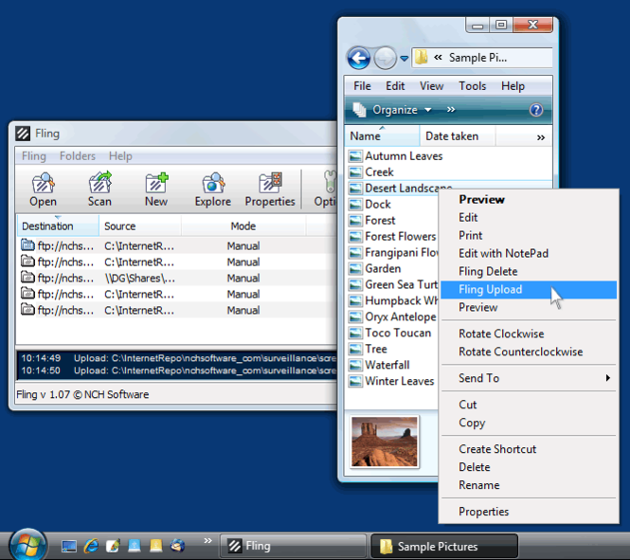Open the Tools menu in Explorer
The width and height of the screenshot is (630, 560).
[473, 86]
